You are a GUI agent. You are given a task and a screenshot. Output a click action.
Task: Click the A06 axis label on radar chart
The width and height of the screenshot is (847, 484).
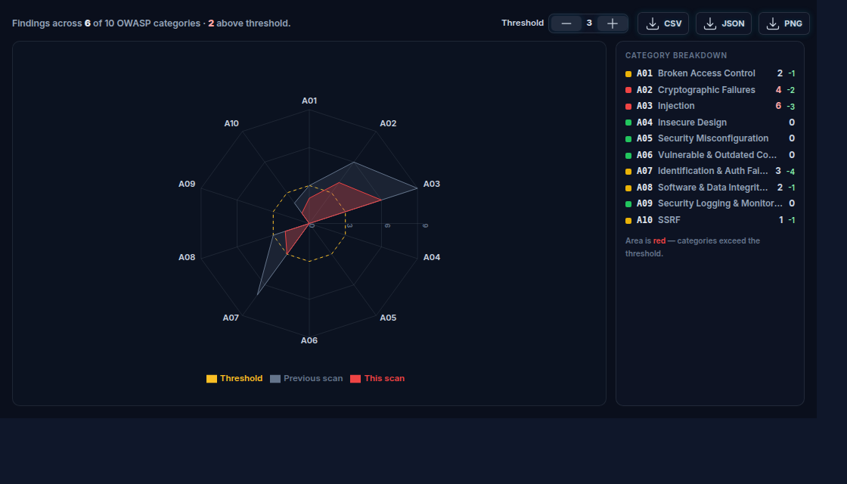click(309, 340)
